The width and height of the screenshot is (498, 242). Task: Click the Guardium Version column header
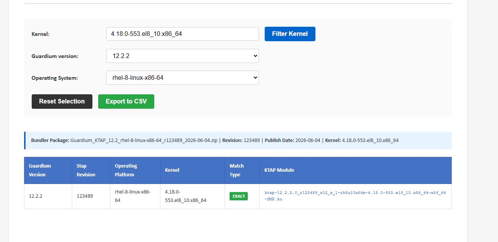pos(48,170)
